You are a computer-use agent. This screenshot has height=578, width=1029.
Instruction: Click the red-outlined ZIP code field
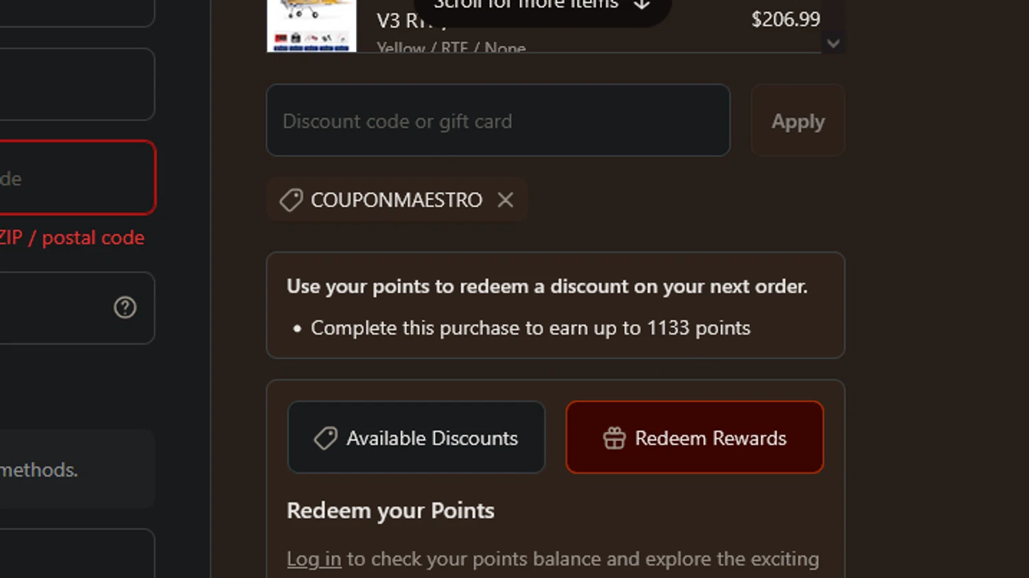(75, 178)
